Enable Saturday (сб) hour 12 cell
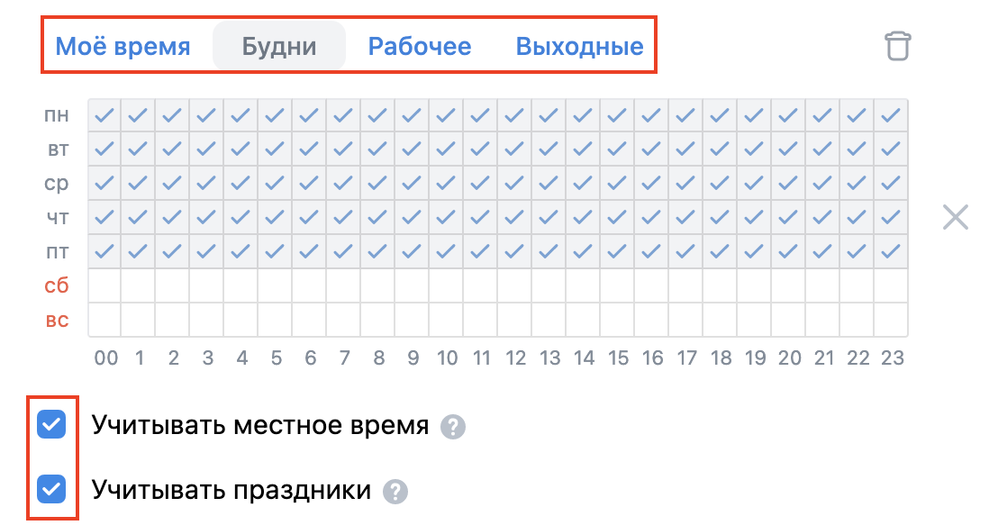Screen dimensions: 989x525 click(515, 285)
